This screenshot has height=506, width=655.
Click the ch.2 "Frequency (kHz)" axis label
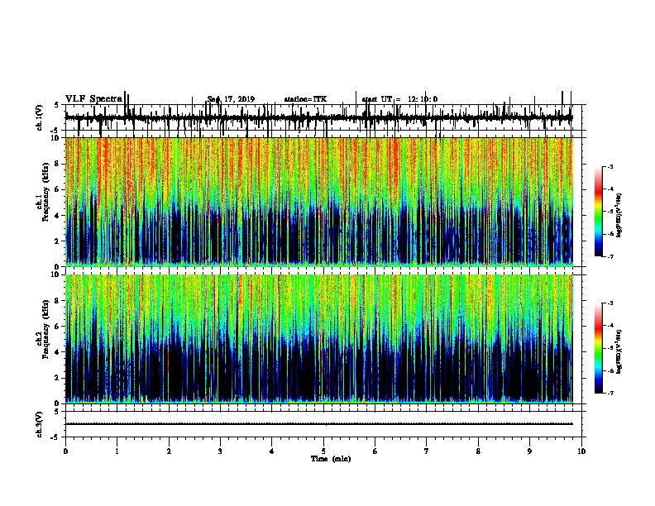(45, 329)
